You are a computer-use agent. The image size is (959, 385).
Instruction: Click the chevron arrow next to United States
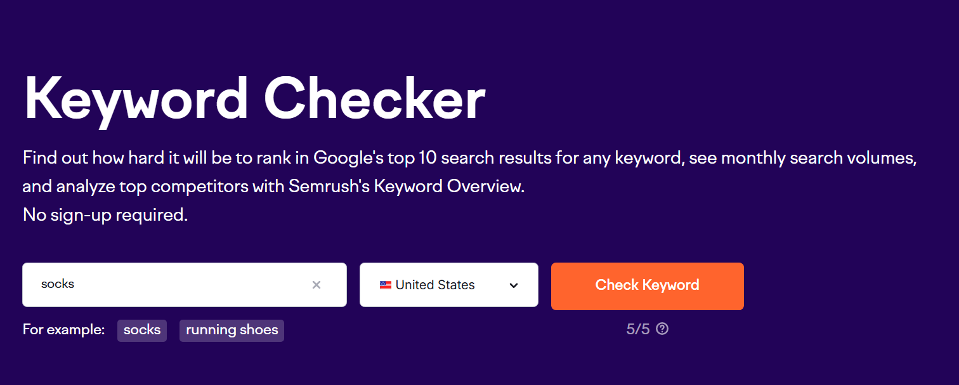click(x=514, y=285)
